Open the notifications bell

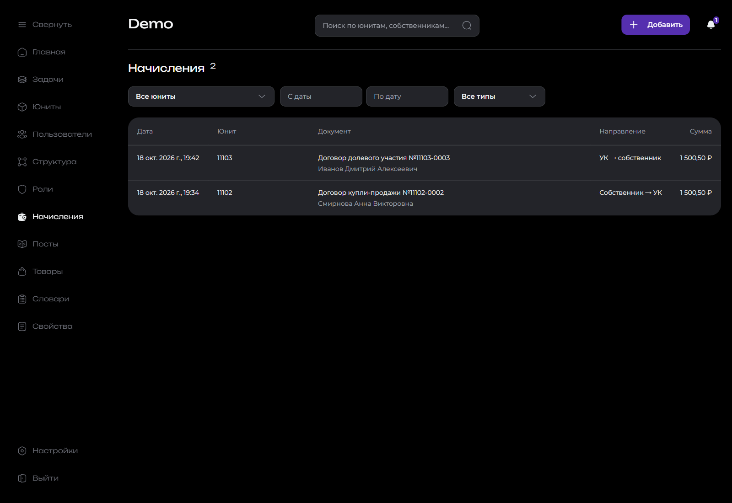coord(711,25)
